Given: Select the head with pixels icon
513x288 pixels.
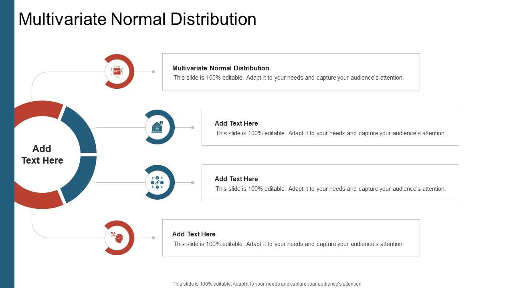Looking at the screenshot, I should click(x=117, y=238).
